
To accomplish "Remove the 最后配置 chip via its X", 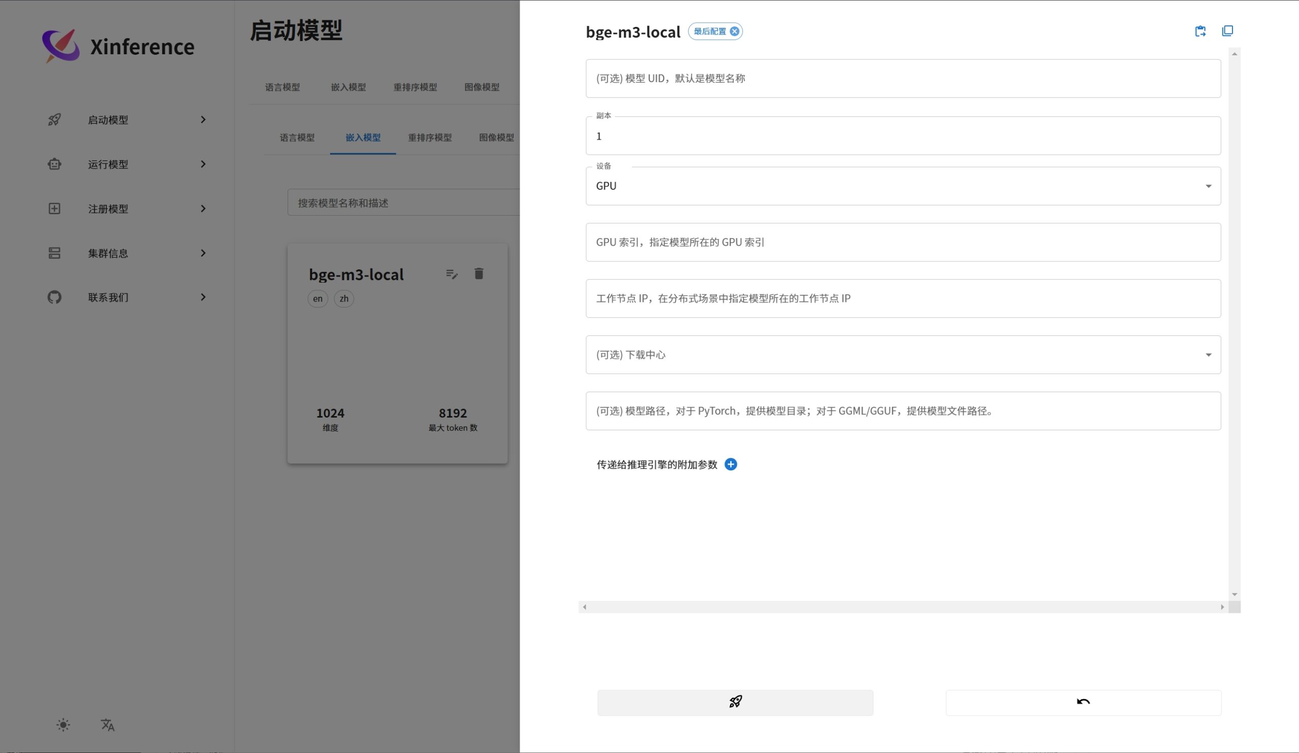I will (x=734, y=31).
